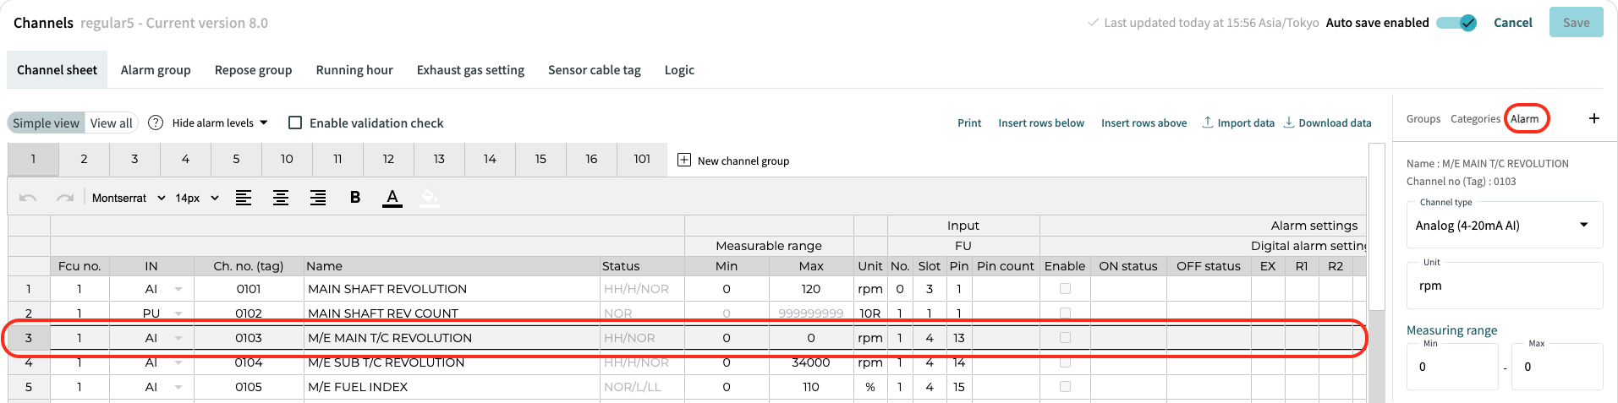Select channel group tab 10

point(287,159)
